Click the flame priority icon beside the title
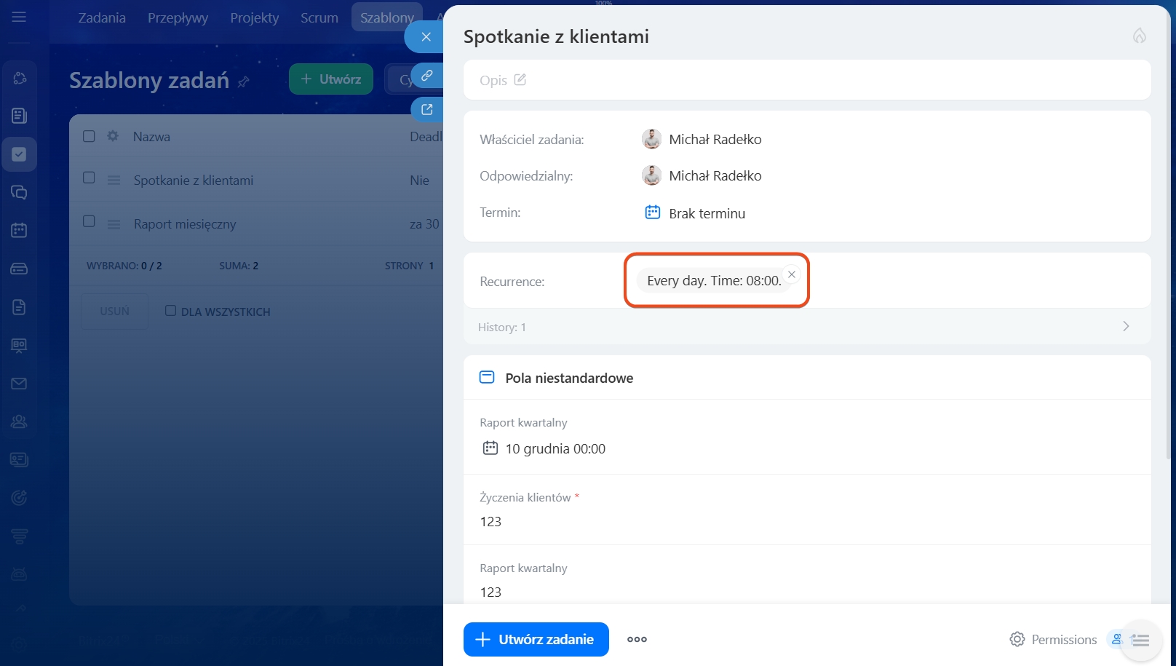The width and height of the screenshot is (1176, 666). pos(1139,36)
